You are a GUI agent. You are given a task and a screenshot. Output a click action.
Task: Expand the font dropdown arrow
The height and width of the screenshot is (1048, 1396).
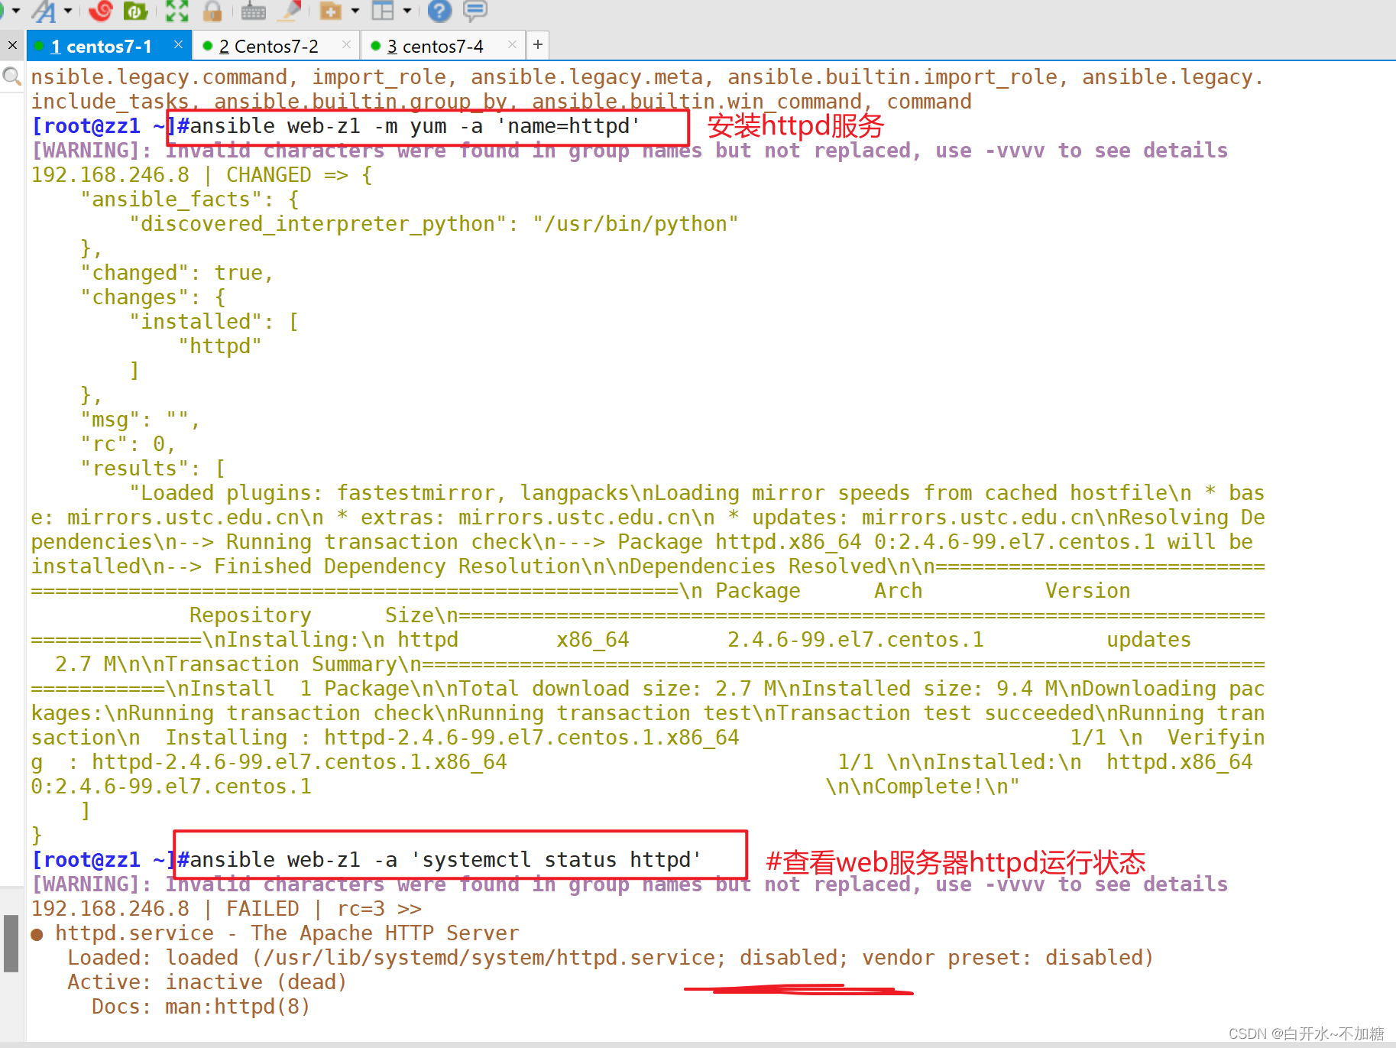coord(68,11)
